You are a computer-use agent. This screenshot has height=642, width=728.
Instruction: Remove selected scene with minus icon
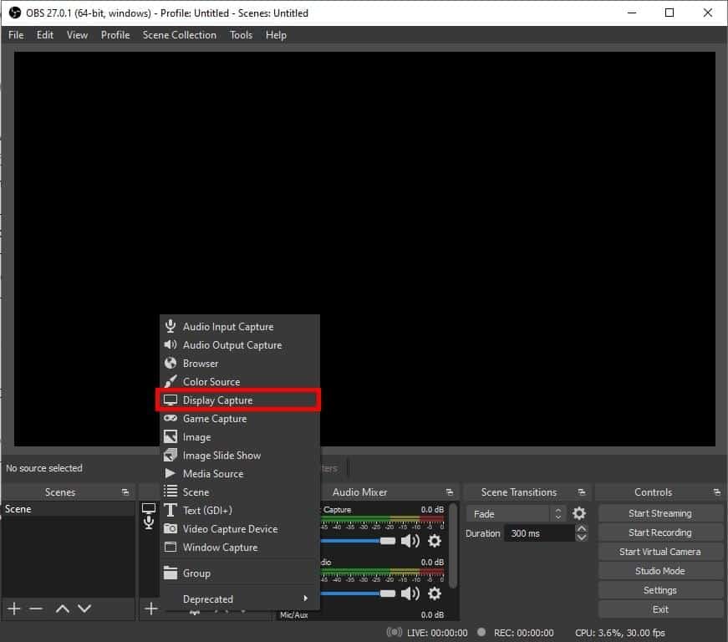tap(36, 609)
